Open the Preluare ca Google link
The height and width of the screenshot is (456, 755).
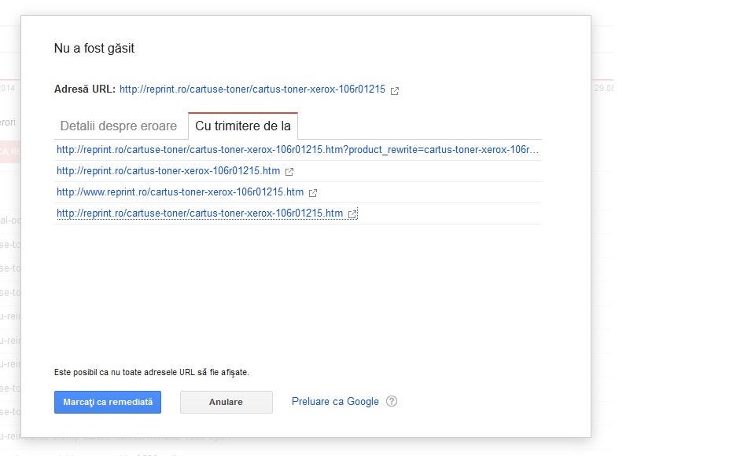click(x=335, y=402)
